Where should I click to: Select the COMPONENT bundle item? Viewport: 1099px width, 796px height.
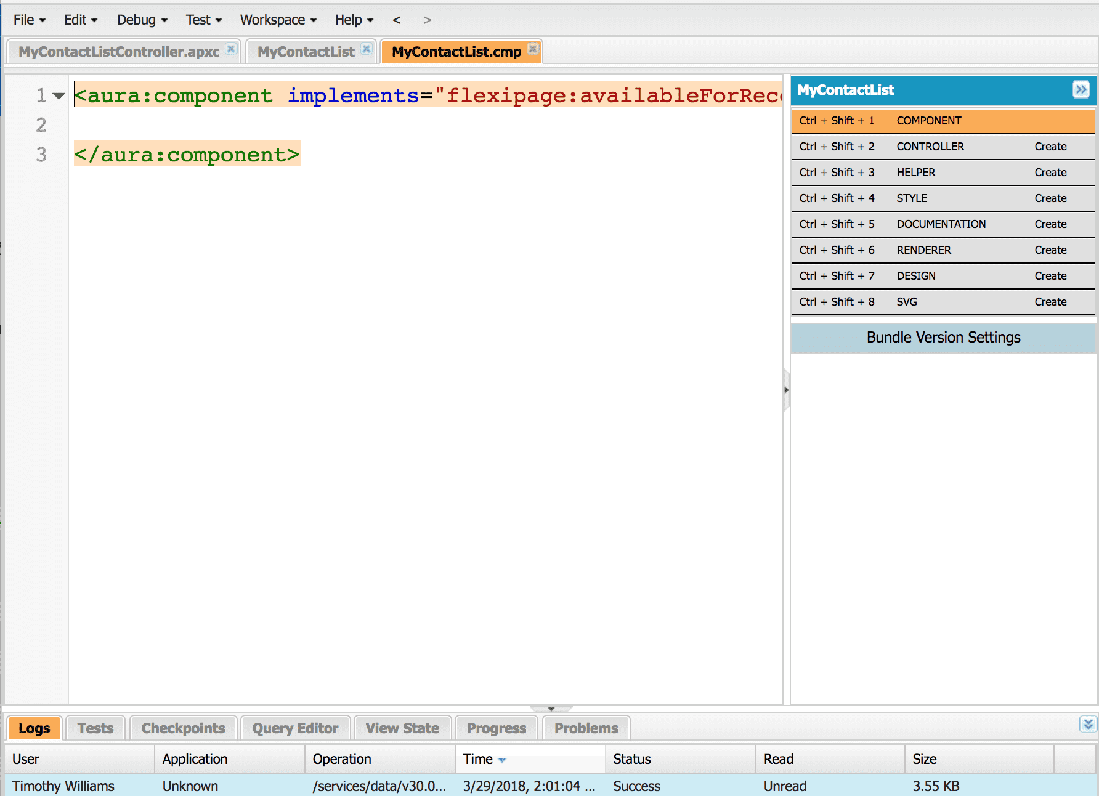point(943,121)
